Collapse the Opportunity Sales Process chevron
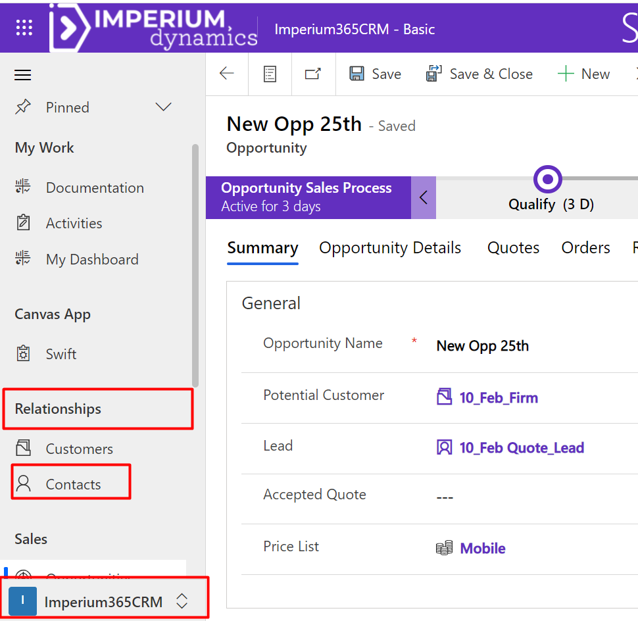The image size is (638, 621). [424, 197]
